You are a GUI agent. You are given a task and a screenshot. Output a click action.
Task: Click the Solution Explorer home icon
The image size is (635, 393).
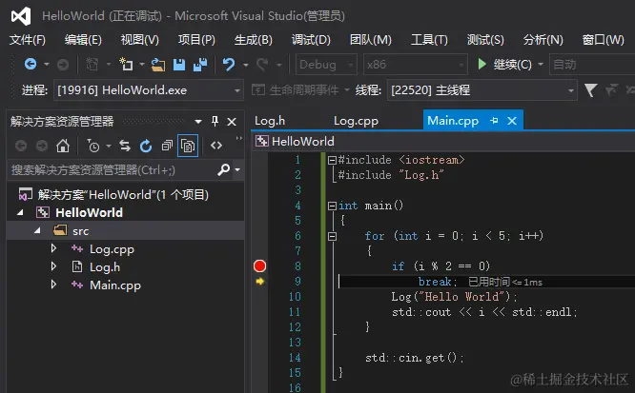tap(63, 146)
